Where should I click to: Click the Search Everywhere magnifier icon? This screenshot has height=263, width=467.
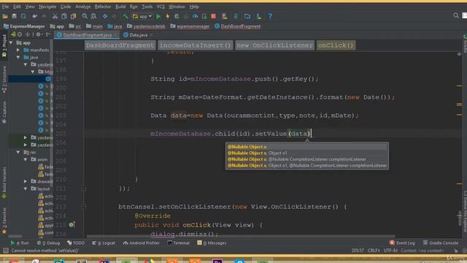(455, 15)
